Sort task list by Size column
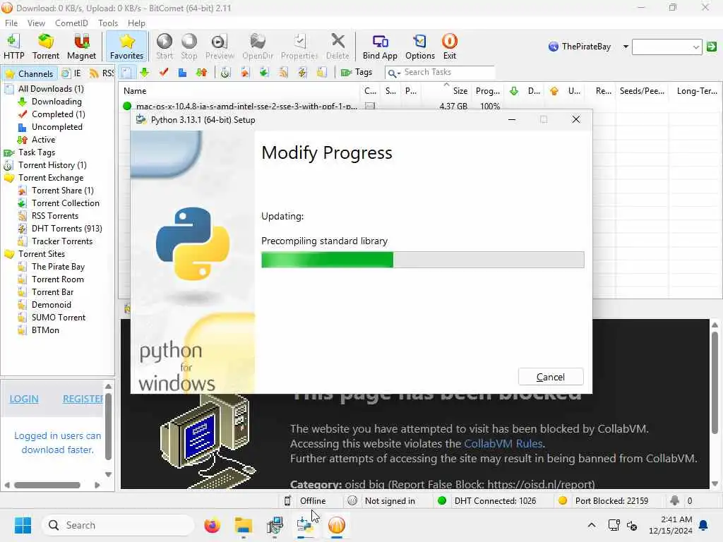This screenshot has width=723, height=542. [446, 91]
